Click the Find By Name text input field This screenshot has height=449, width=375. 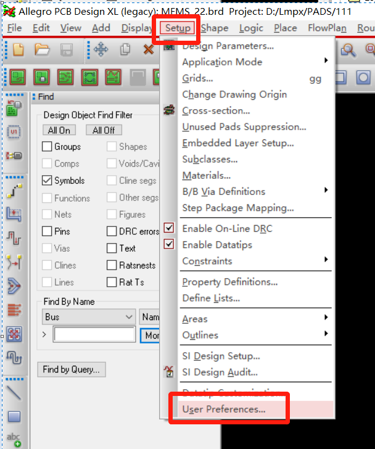click(94, 334)
